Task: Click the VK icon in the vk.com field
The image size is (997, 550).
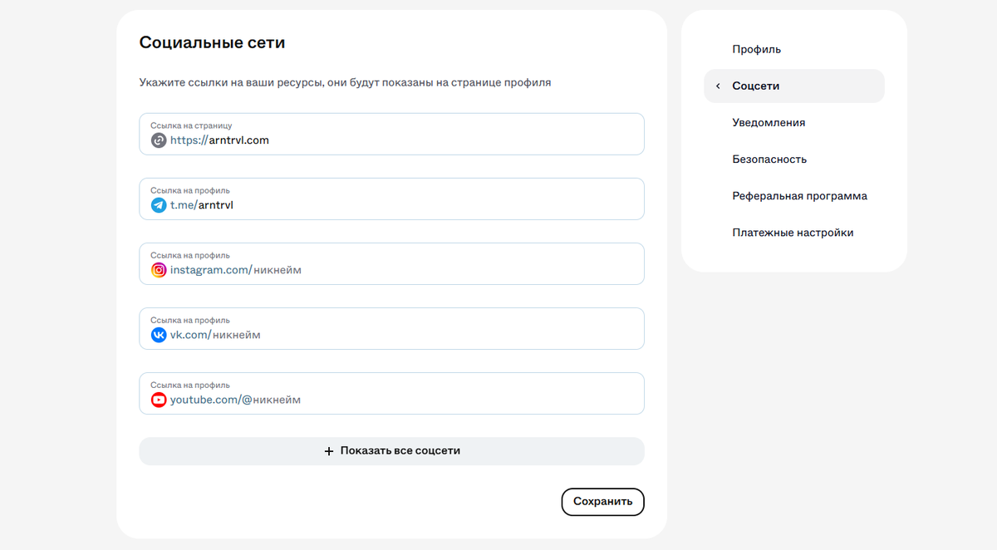Action: [159, 335]
